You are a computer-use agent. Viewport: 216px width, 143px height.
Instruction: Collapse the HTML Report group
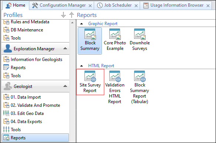(x=82, y=66)
